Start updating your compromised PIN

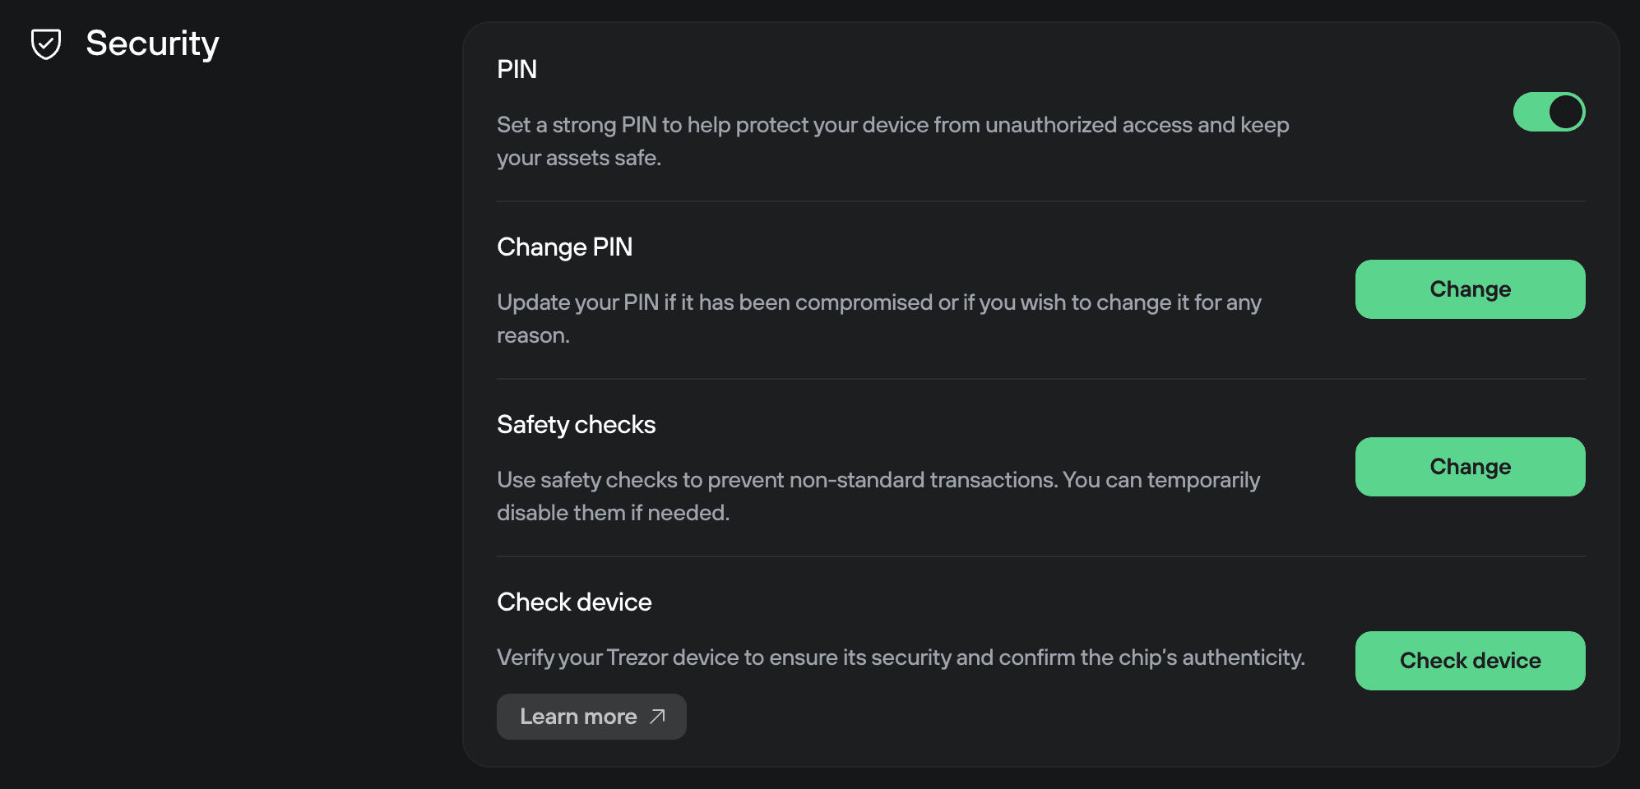[1470, 289]
